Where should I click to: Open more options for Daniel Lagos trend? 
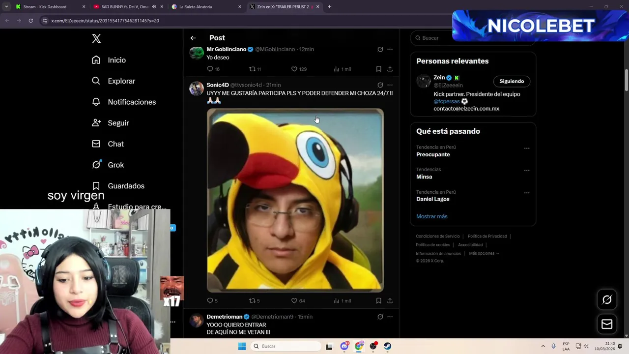point(527,193)
